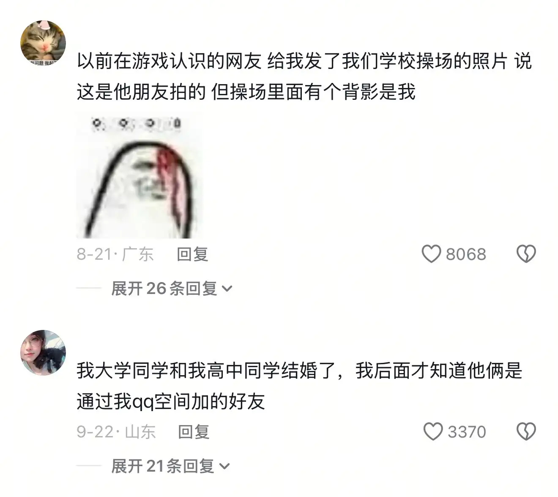Click the 9-22 · 山东 timestamp label
The height and width of the screenshot is (497, 558).
pyautogui.click(x=116, y=432)
